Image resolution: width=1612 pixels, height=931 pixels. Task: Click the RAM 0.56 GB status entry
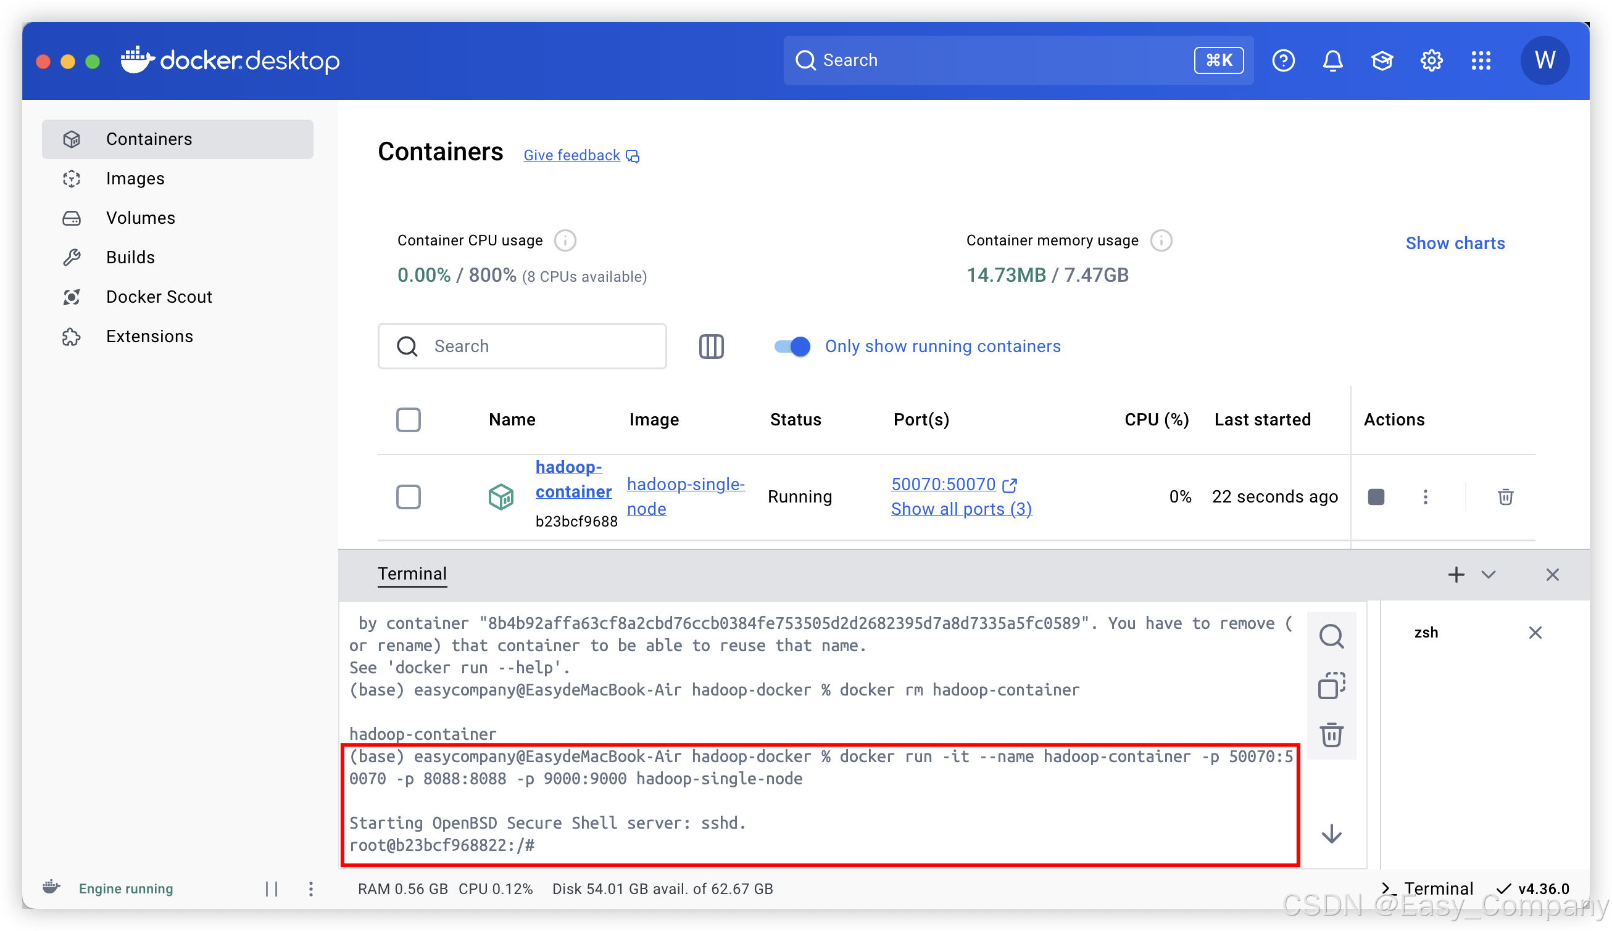point(402,888)
